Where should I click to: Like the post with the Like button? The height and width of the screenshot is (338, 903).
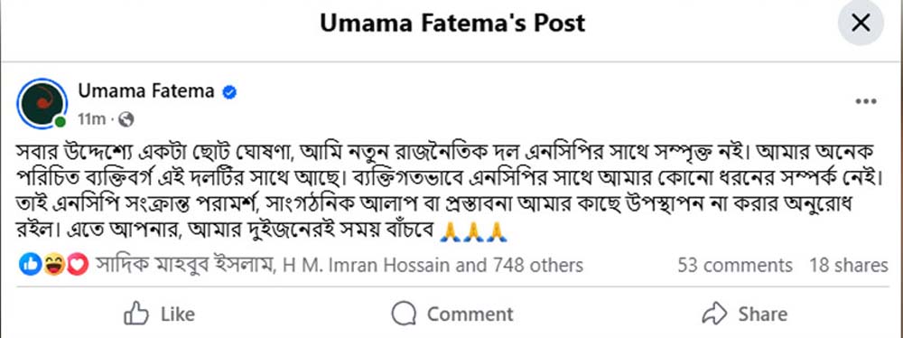click(x=160, y=315)
